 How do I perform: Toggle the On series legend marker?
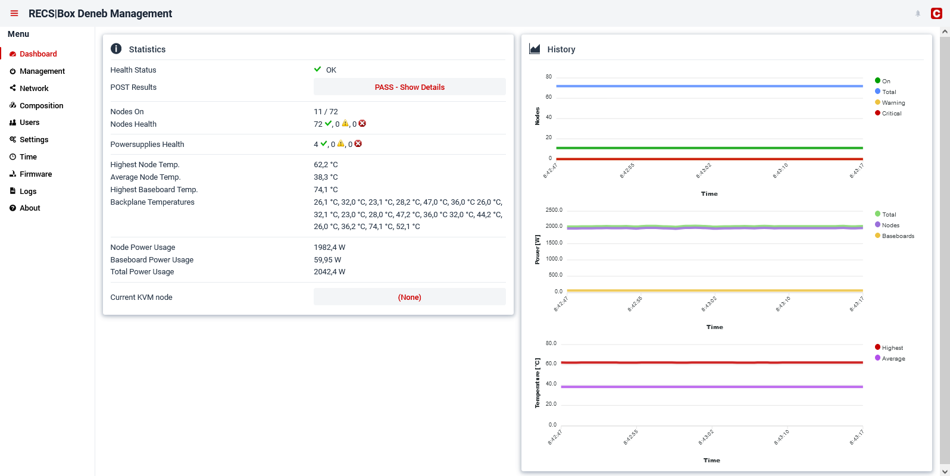click(877, 80)
